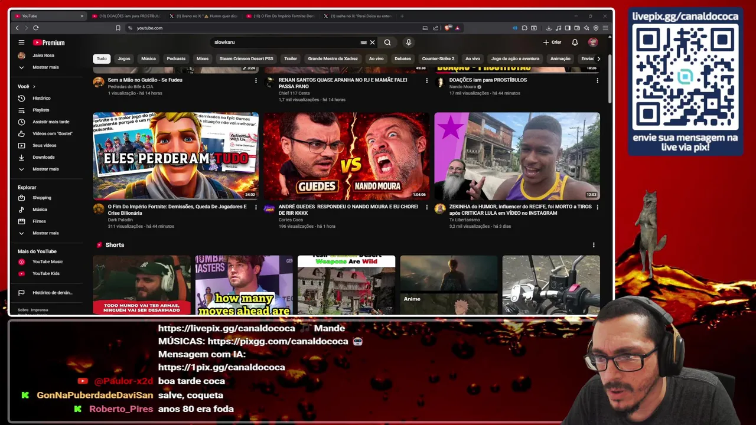The image size is (756, 425).
Task: Click the search magnifier button
Action: [x=387, y=42]
